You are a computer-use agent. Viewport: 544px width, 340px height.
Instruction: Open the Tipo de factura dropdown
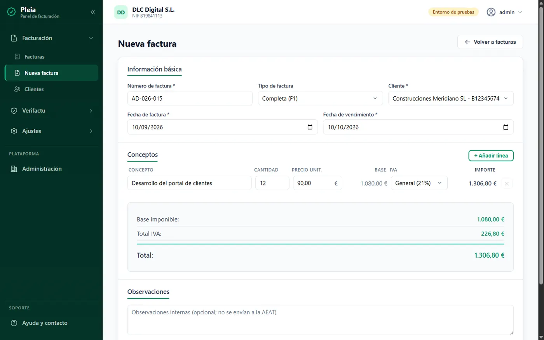coord(320,98)
